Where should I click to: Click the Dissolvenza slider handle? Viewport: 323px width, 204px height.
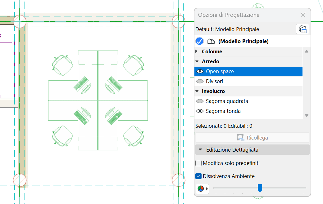click(x=260, y=188)
